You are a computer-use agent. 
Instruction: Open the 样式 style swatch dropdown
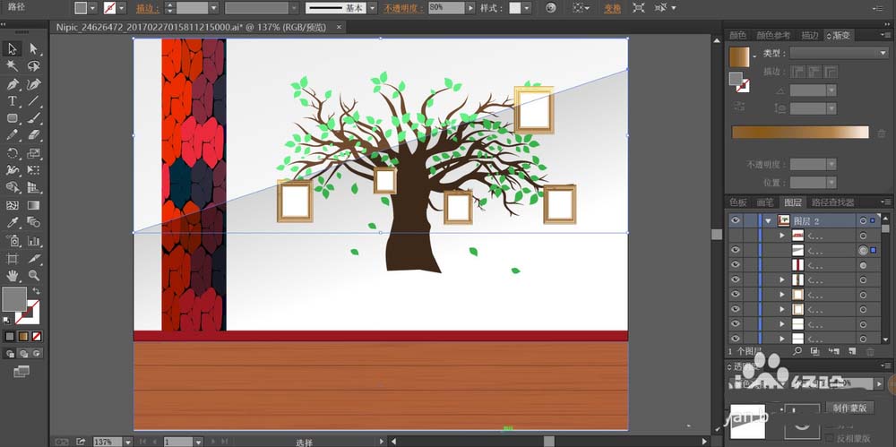coord(526,8)
